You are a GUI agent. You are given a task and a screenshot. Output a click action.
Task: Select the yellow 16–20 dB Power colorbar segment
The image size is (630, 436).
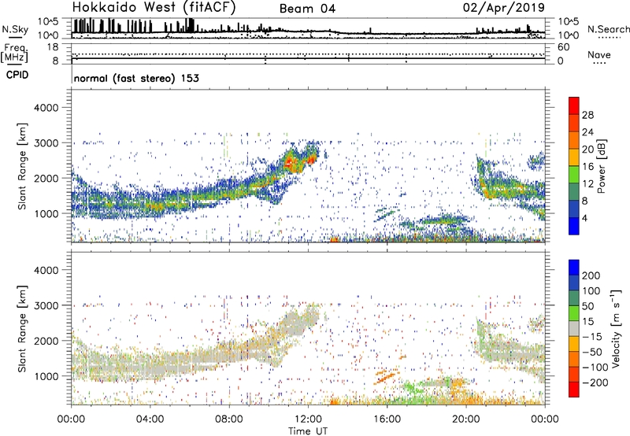[x=574, y=157]
